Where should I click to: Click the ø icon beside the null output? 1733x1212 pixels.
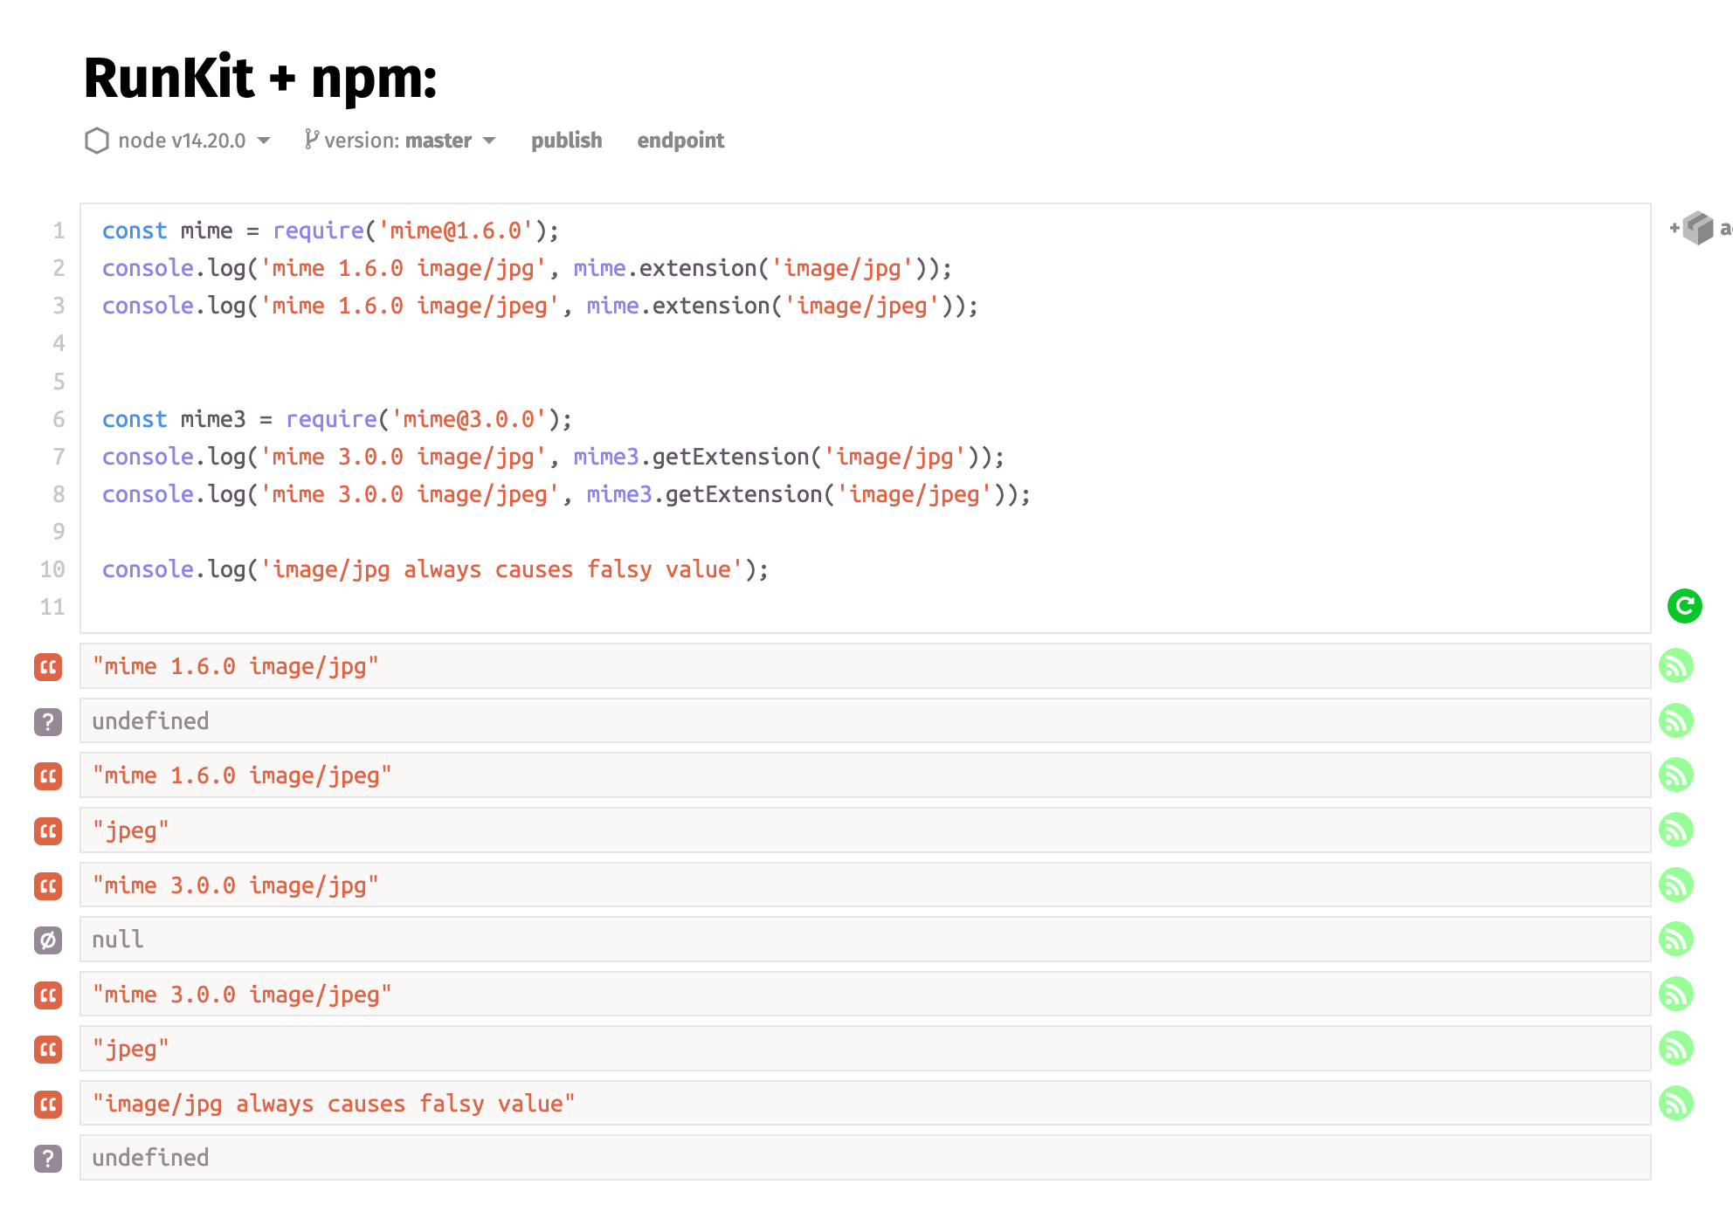(x=49, y=940)
